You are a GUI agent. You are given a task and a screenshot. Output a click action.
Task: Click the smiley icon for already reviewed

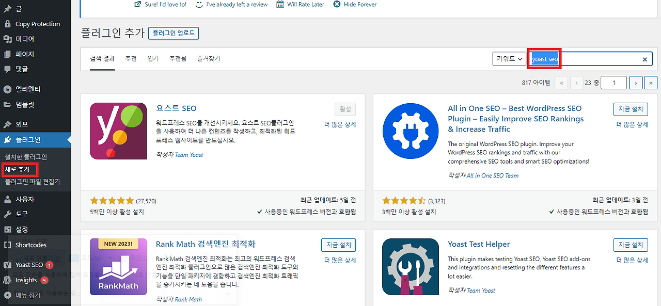[x=199, y=4]
